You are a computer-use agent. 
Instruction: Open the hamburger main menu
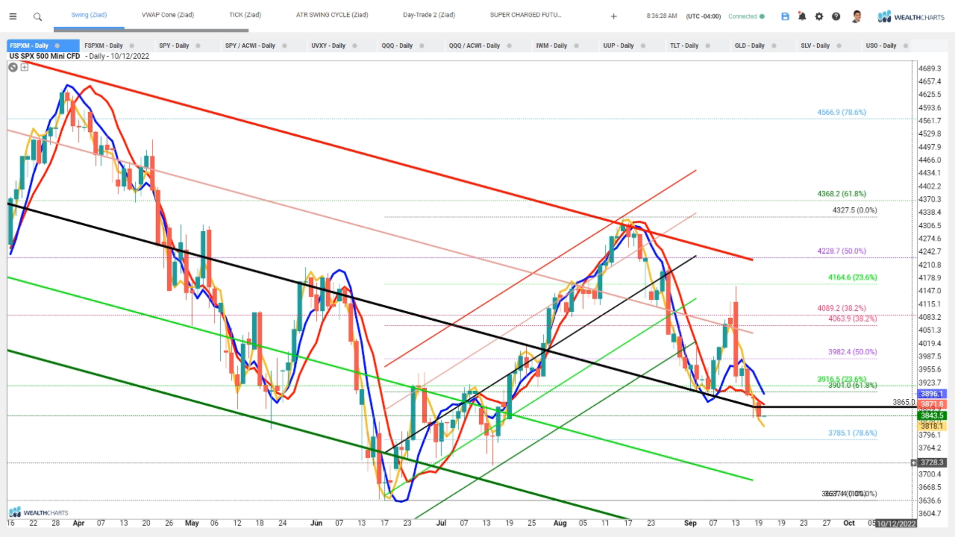tap(13, 16)
